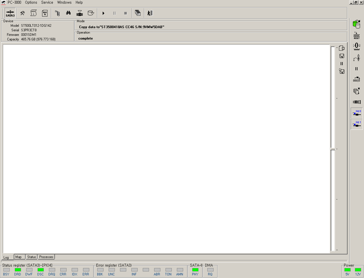Switch to the Processes tab
Image resolution: width=364 pixels, height=278 pixels.
[x=46, y=257]
